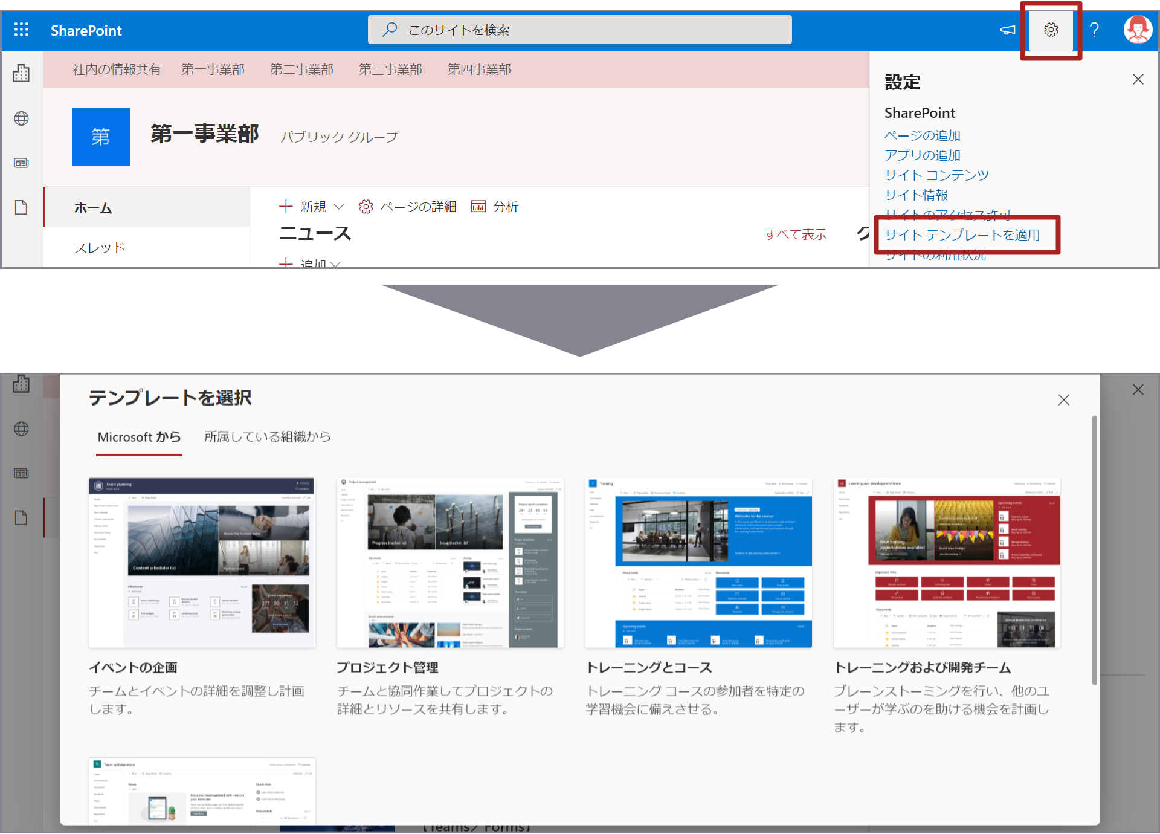This screenshot has width=1160, height=834.
Task: Open the settings gear icon in header
Action: coord(1051,30)
